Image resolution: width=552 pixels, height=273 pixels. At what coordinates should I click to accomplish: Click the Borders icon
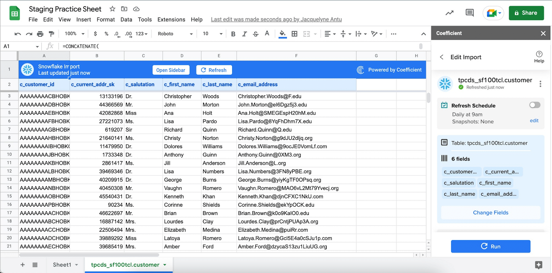(294, 34)
